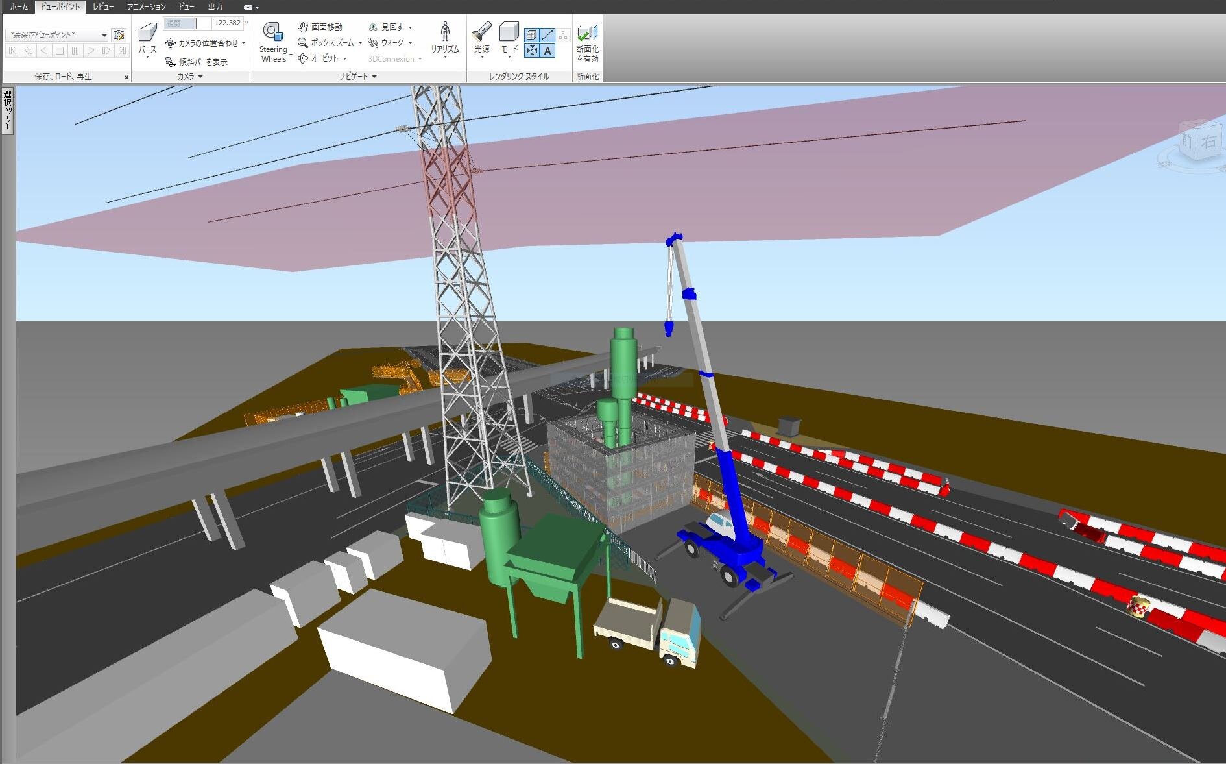Image resolution: width=1226 pixels, height=764 pixels.
Task: Open the arrow beside オービット
Action: coord(344,58)
